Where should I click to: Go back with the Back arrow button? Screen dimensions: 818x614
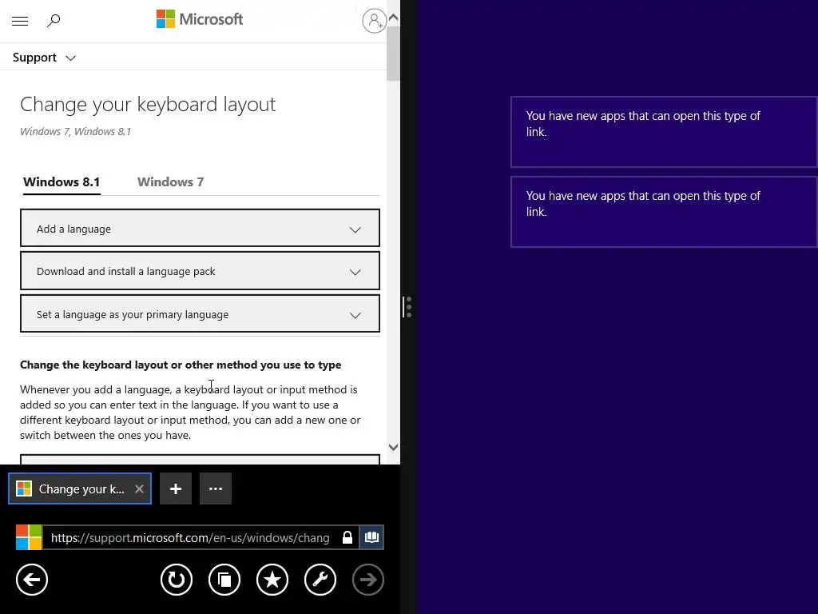(x=32, y=580)
